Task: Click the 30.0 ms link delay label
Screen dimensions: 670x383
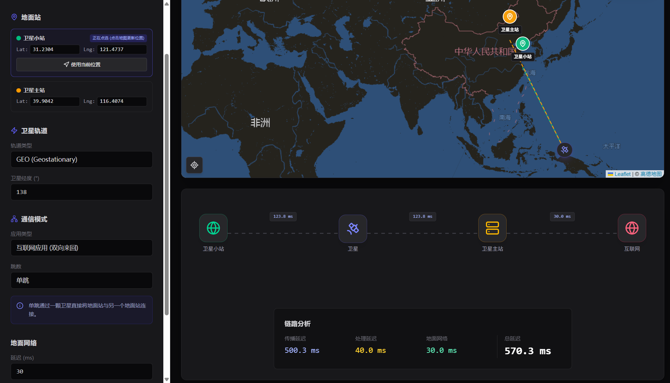Action: (x=562, y=217)
